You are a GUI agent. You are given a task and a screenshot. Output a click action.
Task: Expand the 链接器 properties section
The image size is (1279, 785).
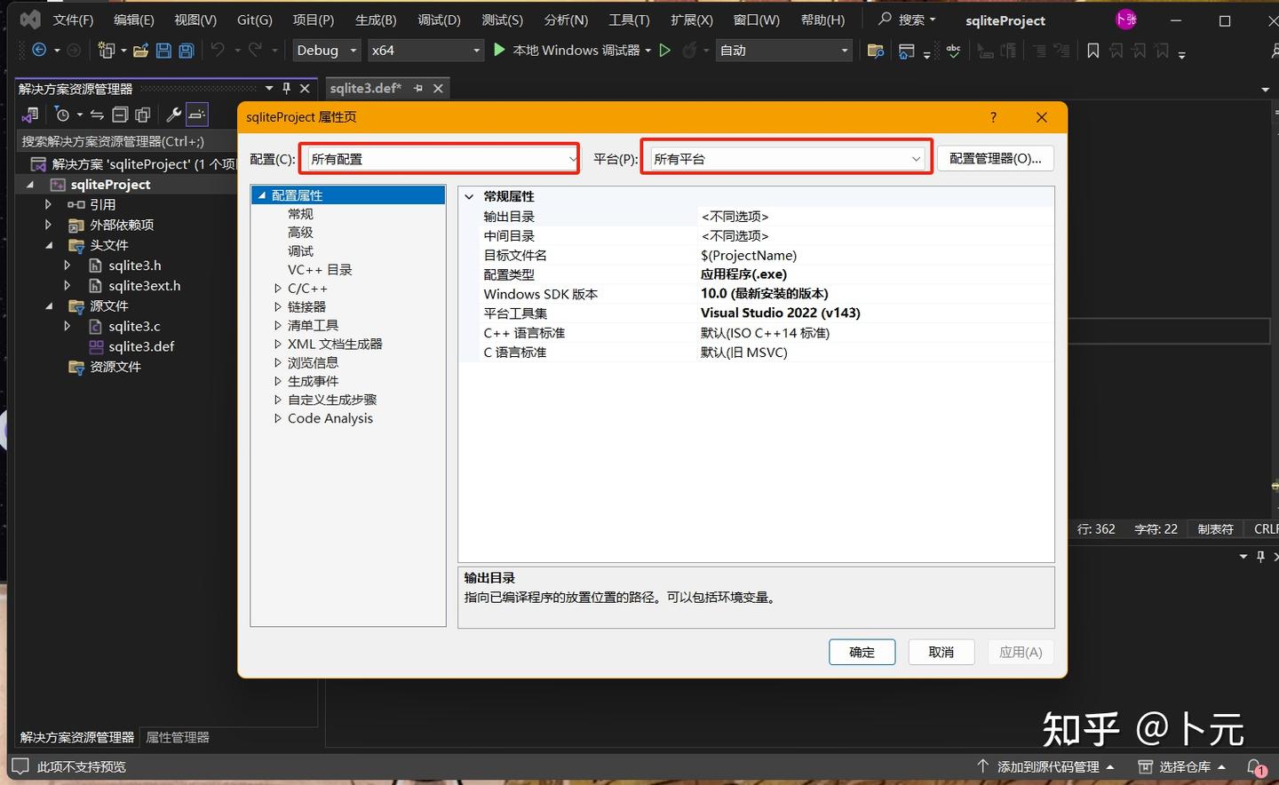click(x=278, y=306)
